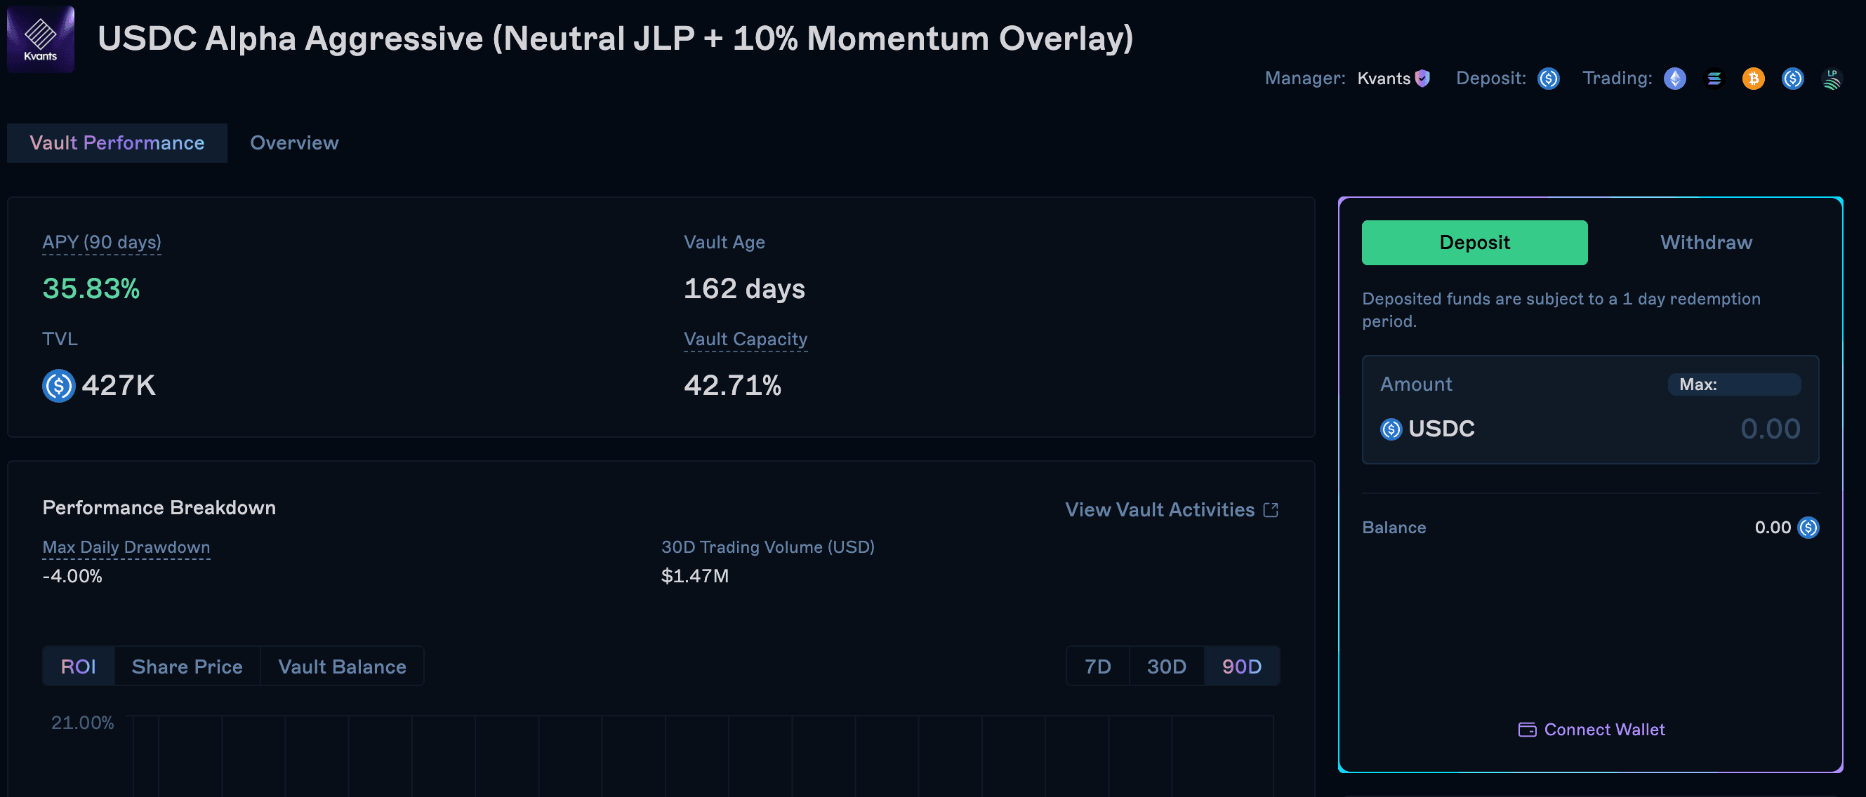Click the Solana trading asset icon
Viewport: 1866px width, 797px height.
(1714, 78)
